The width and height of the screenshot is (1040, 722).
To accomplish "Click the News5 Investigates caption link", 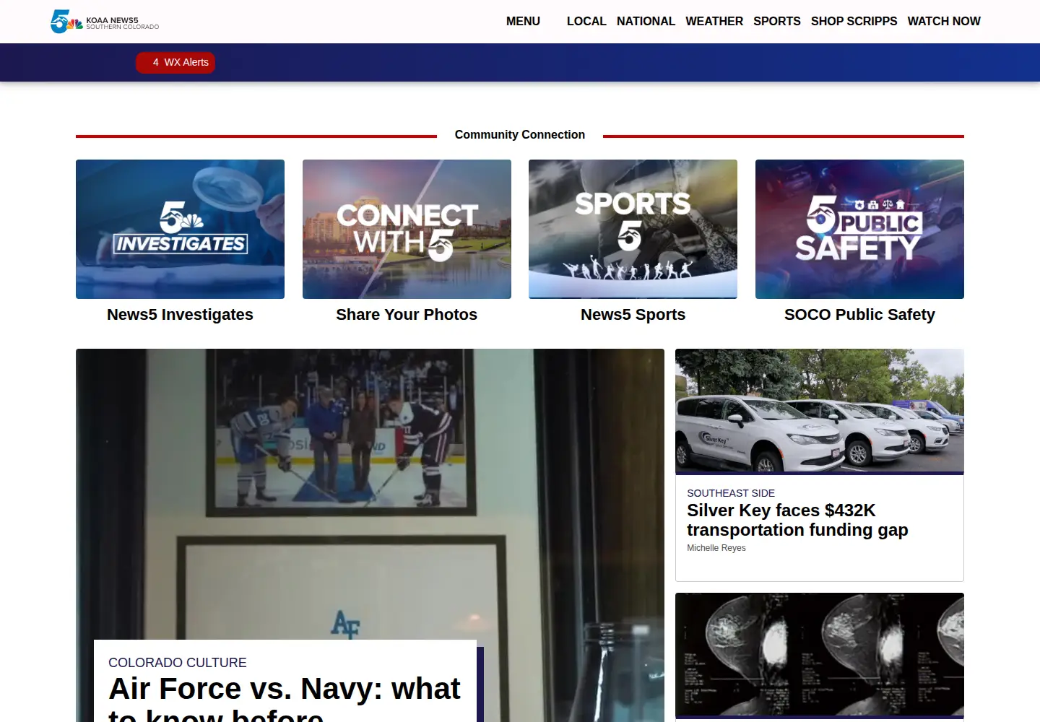I will coord(180,315).
